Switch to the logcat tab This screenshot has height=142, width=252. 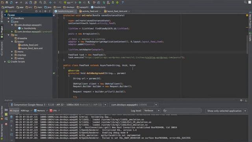coord(14,111)
